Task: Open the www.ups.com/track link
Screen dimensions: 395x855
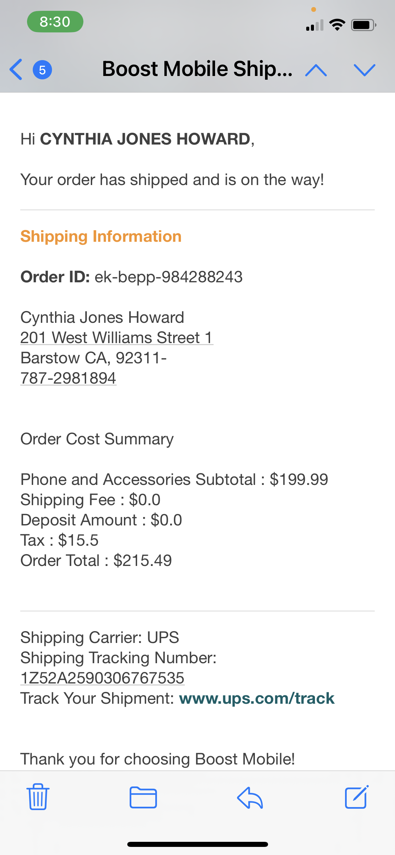Action: click(x=257, y=698)
